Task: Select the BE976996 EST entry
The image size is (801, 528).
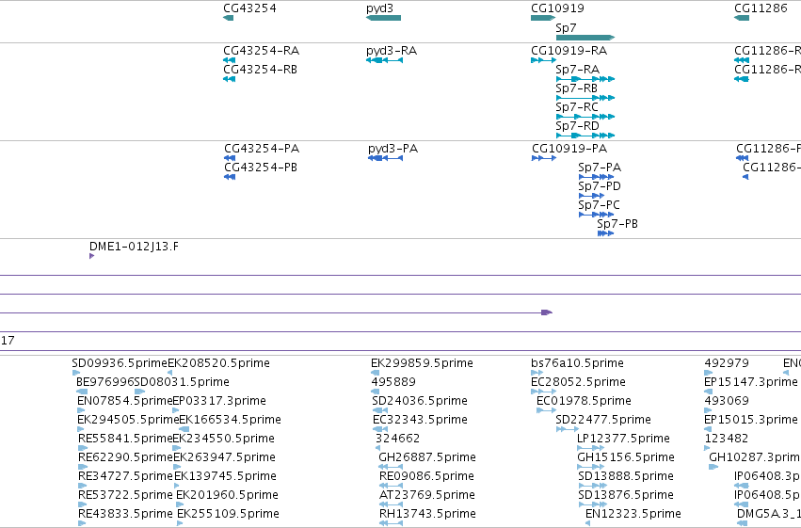Action: click(x=104, y=382)
